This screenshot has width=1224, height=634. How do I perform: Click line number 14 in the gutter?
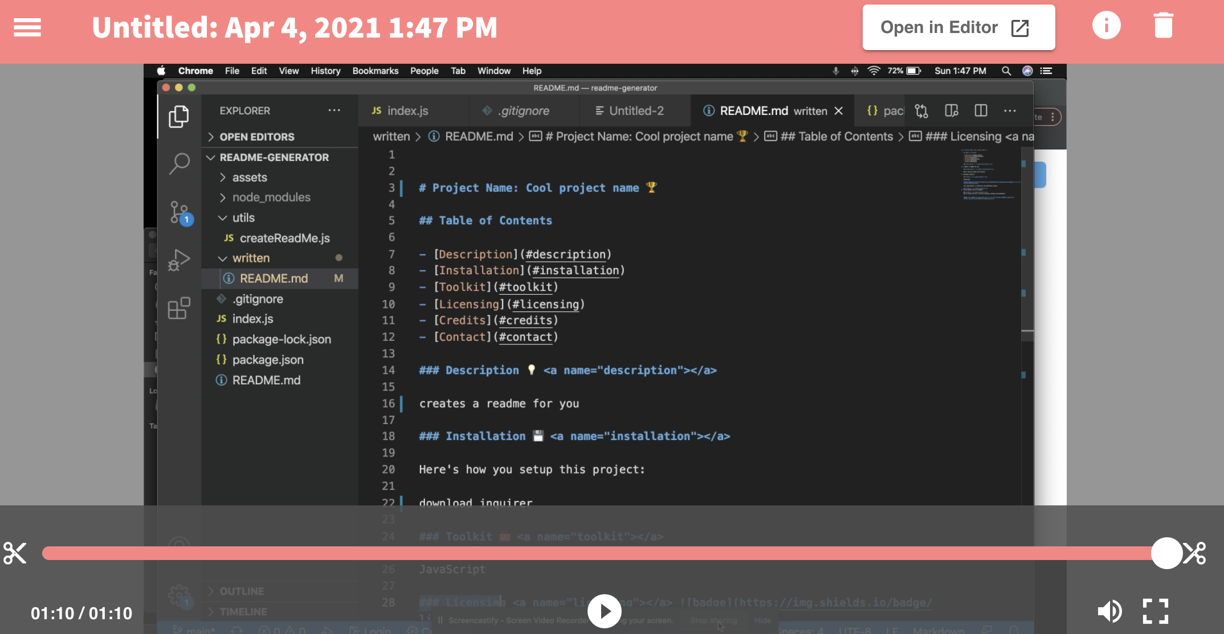(x=388, y=370)
